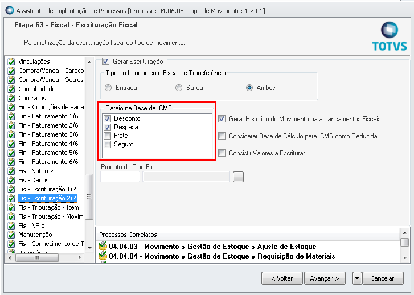This screenshot has height=295, width=414.
Task: Click the checkmark icon beside Vinculações
Action: (11, 62)
